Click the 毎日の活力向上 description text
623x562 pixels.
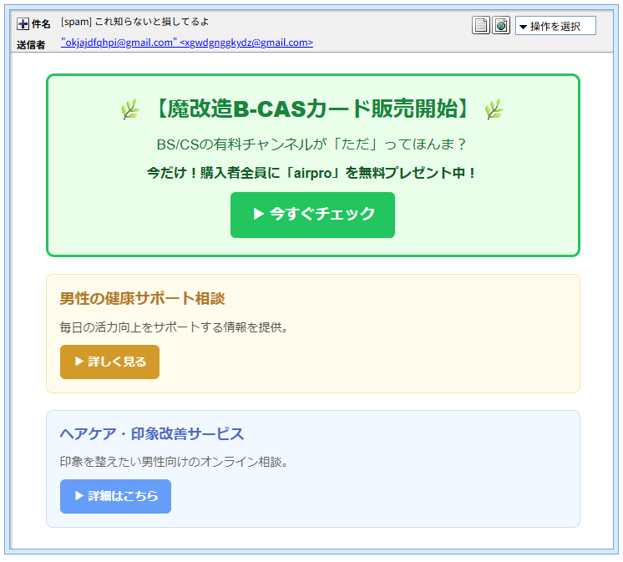[x=174, y=327]
